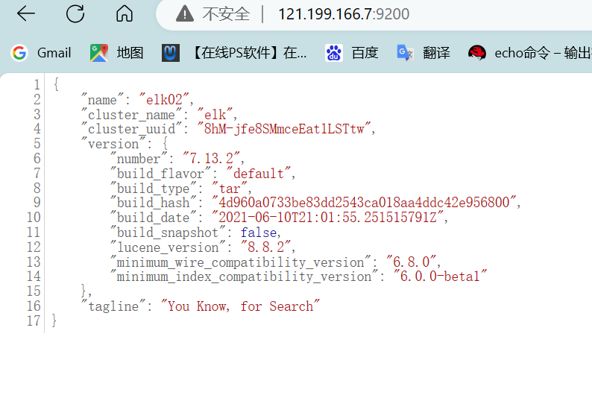This screenshot has width=592, height=395.
Task: Click the "version" key on line 5
Action: [x=113, y=144]
